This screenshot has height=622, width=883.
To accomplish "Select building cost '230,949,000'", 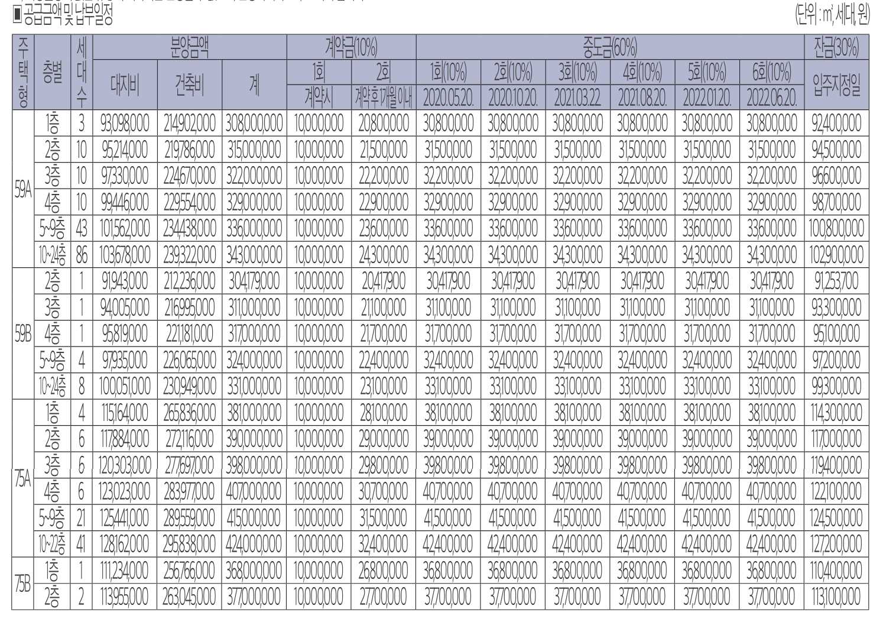I will point(190,386).
